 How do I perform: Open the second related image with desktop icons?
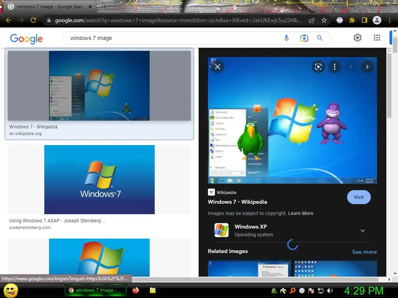click(335, 269)
